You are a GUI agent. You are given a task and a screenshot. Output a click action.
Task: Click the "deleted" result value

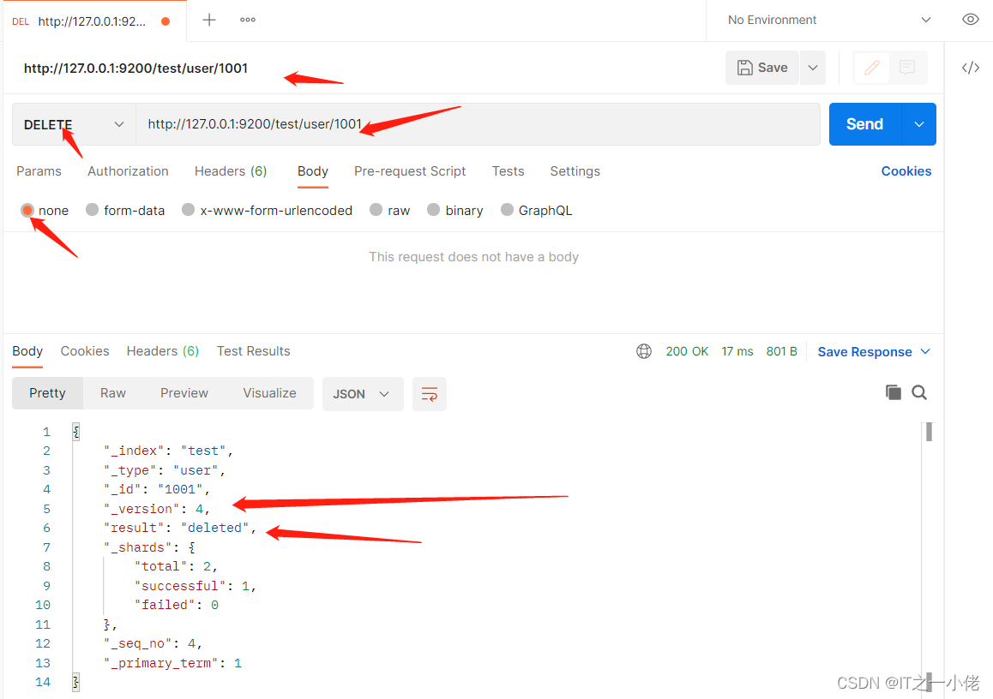click(x=214, y=529)
